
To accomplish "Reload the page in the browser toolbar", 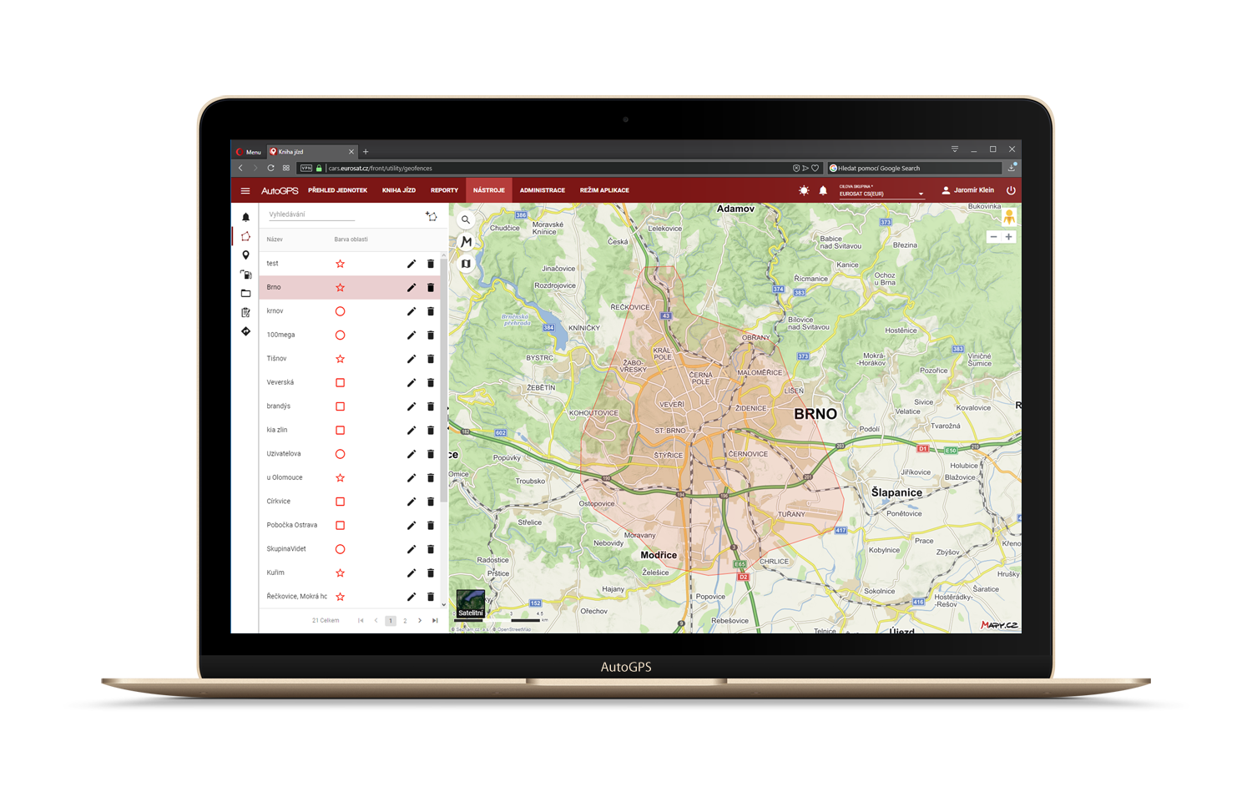I will tap(270, 169).
